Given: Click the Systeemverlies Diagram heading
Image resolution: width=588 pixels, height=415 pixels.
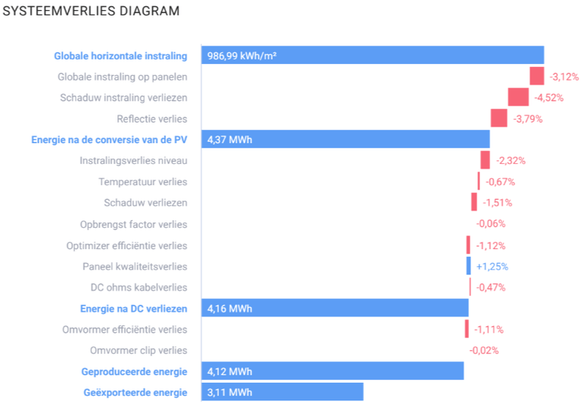Looking at the screenshot, I should pos(91,12).
